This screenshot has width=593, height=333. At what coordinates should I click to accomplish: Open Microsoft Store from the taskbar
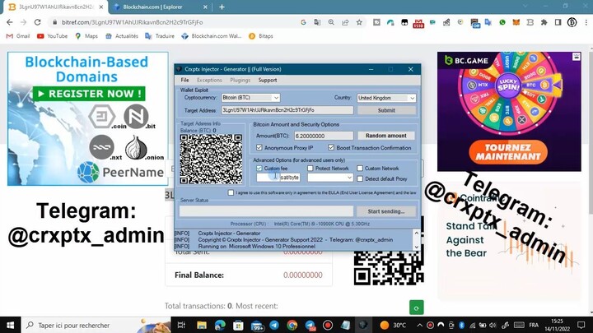click(x=238, y=325)
